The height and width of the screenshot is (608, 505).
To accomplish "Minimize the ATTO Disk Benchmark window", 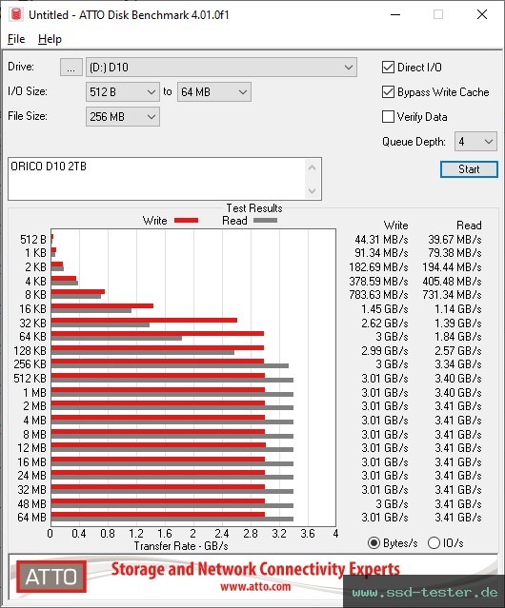I will tap(395, 14).
